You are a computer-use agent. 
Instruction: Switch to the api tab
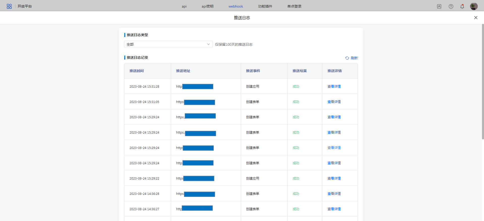pyautogui.click(x=184, y=6)
